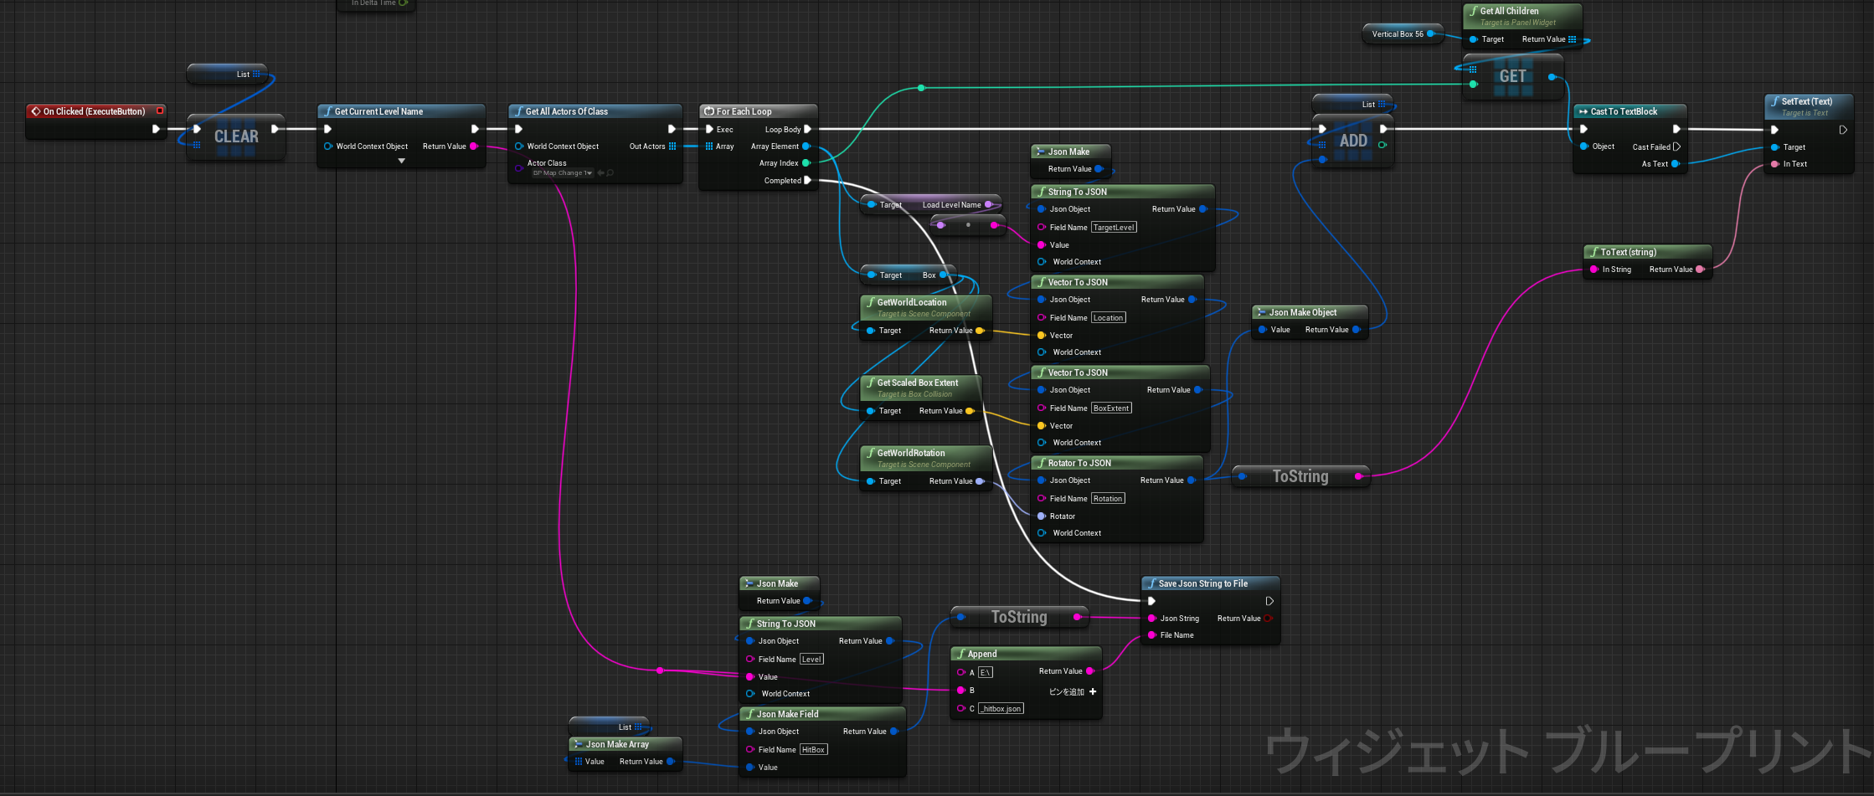Click In Text pin on SetText node
Viewport: 1874px width, 796px height.
coord(1775,164)
